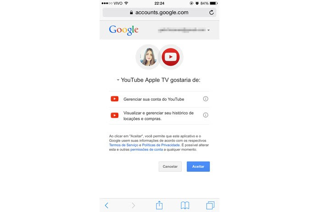Click the Google logo
Screen dimensions: 319x212
pos(123,30)
